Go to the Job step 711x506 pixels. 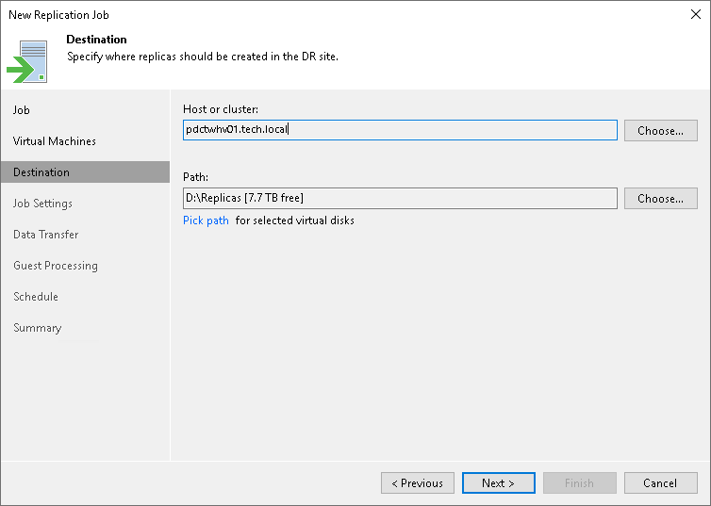coord(22,110)
